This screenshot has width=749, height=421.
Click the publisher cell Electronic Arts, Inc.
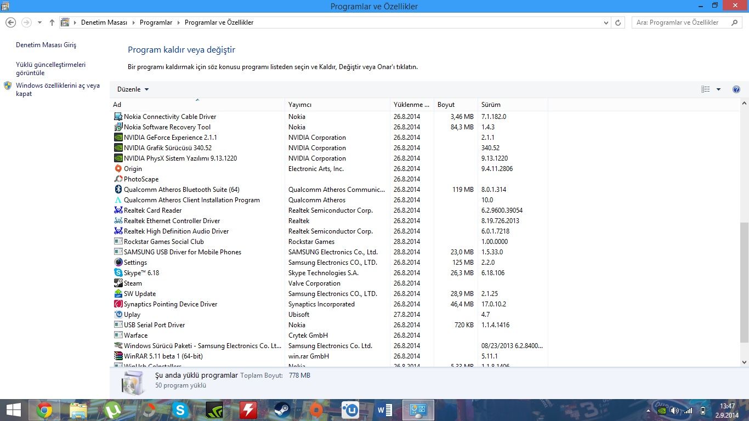tap(316, 169)
